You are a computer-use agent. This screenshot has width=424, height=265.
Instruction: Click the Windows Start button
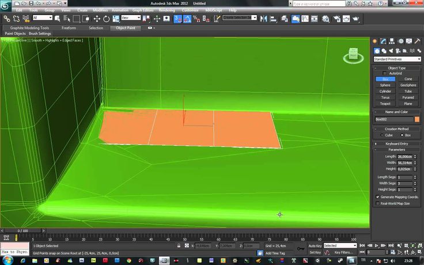coord(6,260)
